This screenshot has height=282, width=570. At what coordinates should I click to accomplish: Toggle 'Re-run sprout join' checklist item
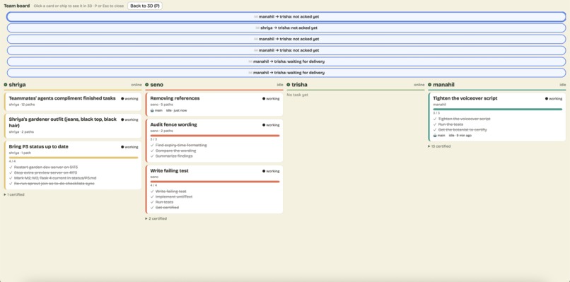pos(52,184)
